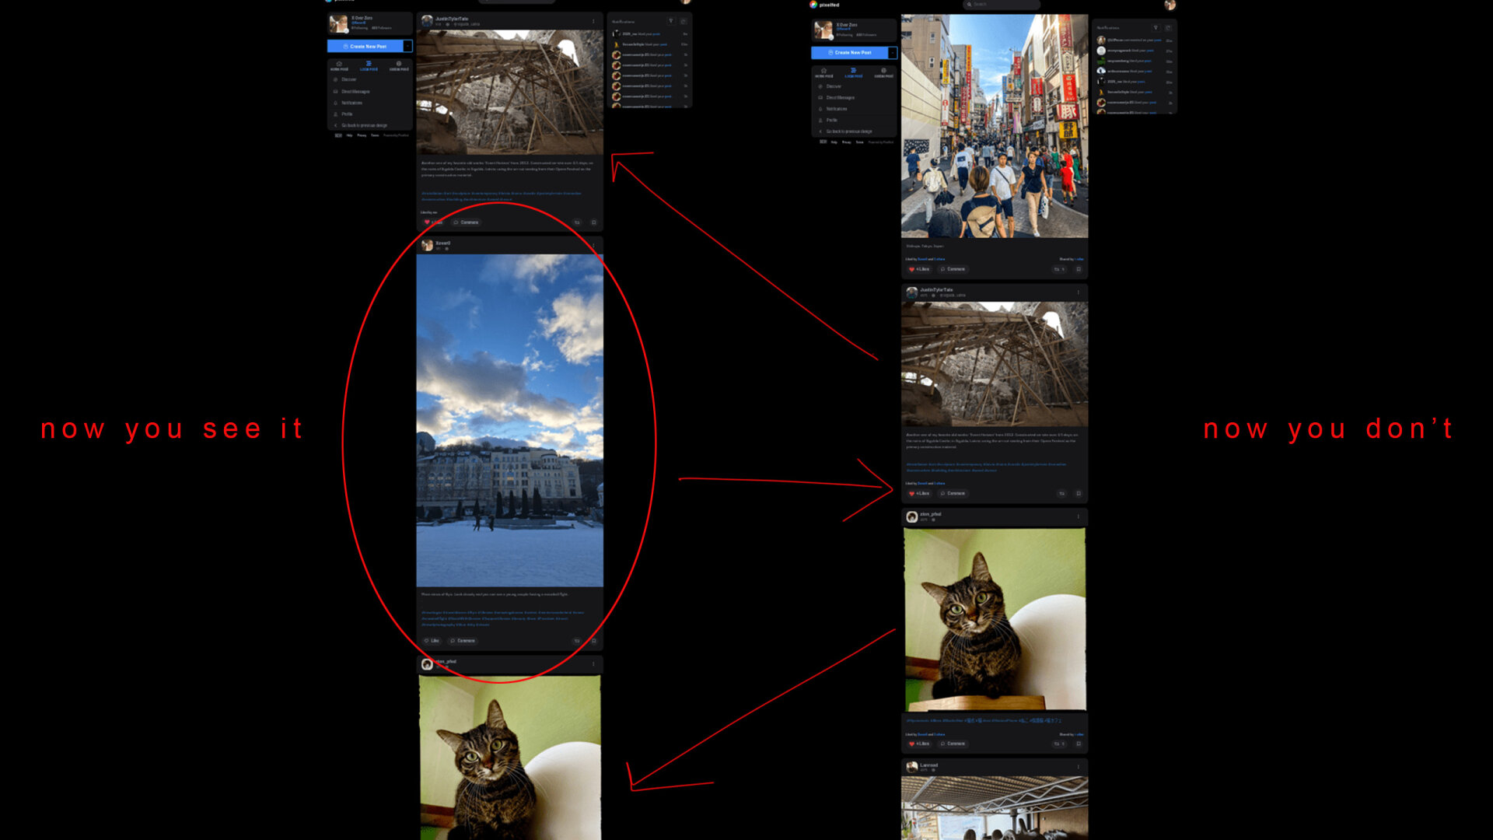Toggle the bookmark on the Tokyo street post
Image resolution: width=1493 pixels, height=840 pixels.
click(x=1078, y=269)
